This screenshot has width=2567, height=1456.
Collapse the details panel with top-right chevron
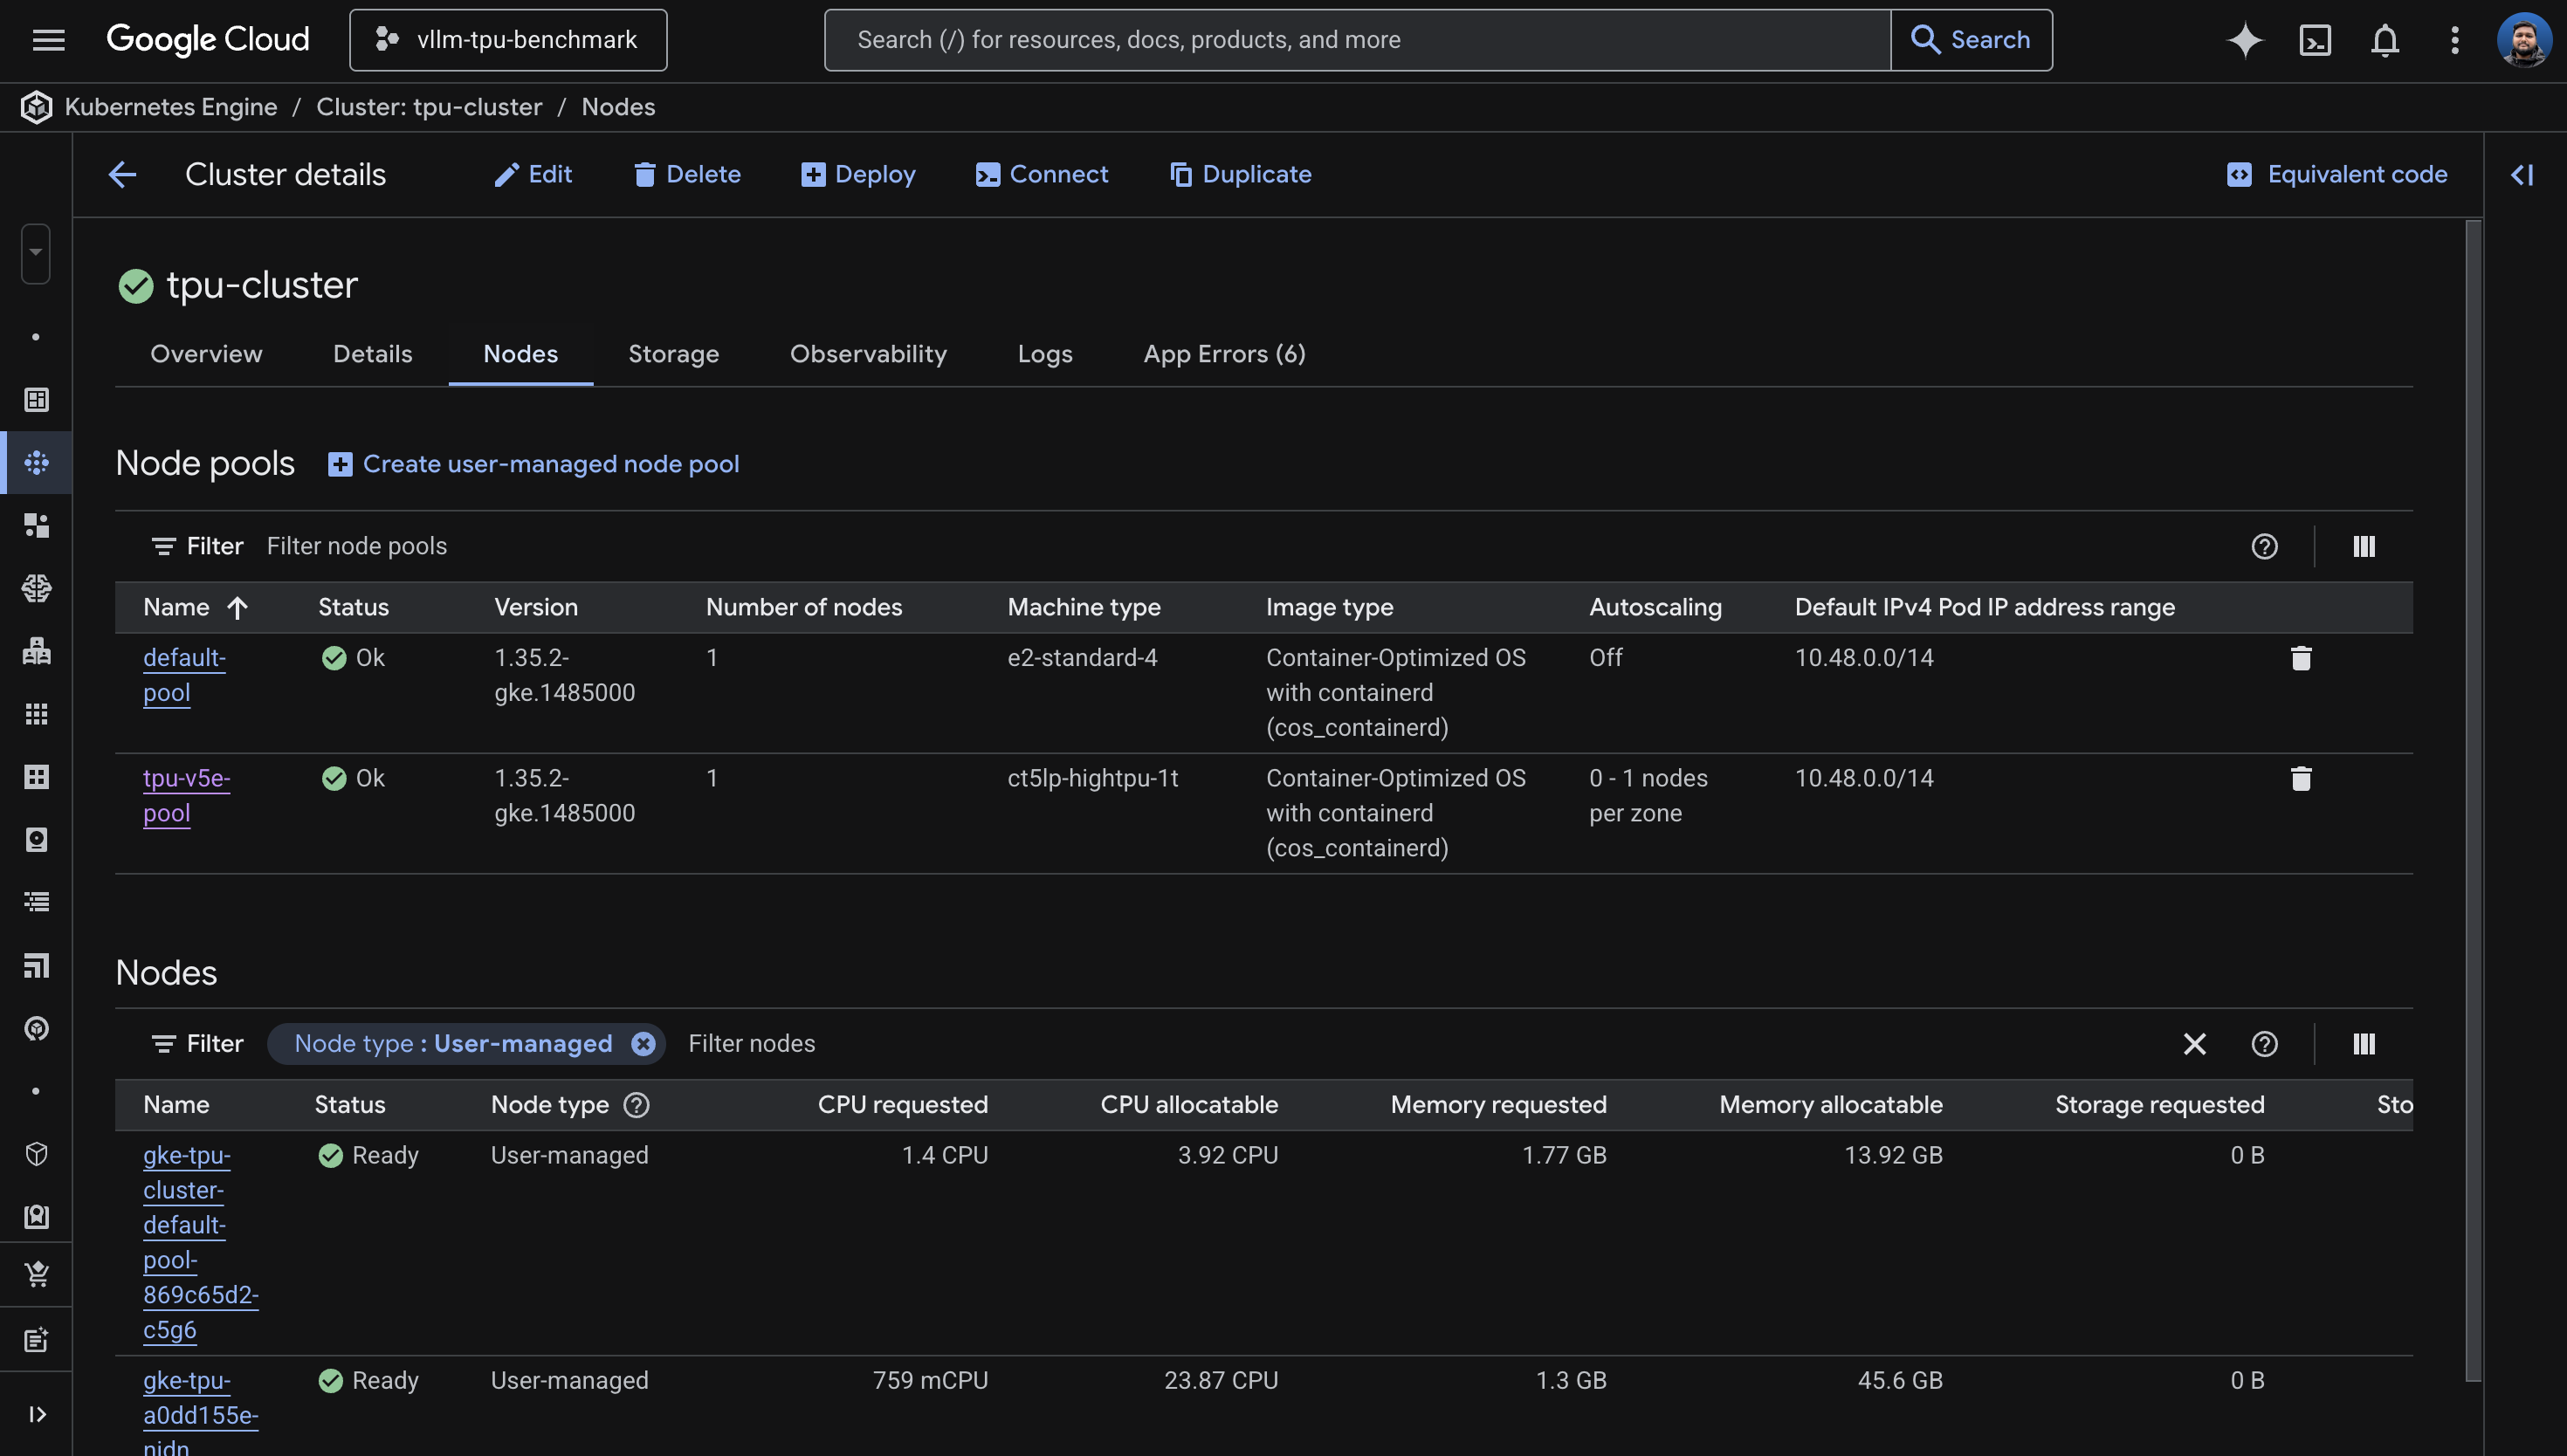pyautogui.click(x=2522, y=174)
